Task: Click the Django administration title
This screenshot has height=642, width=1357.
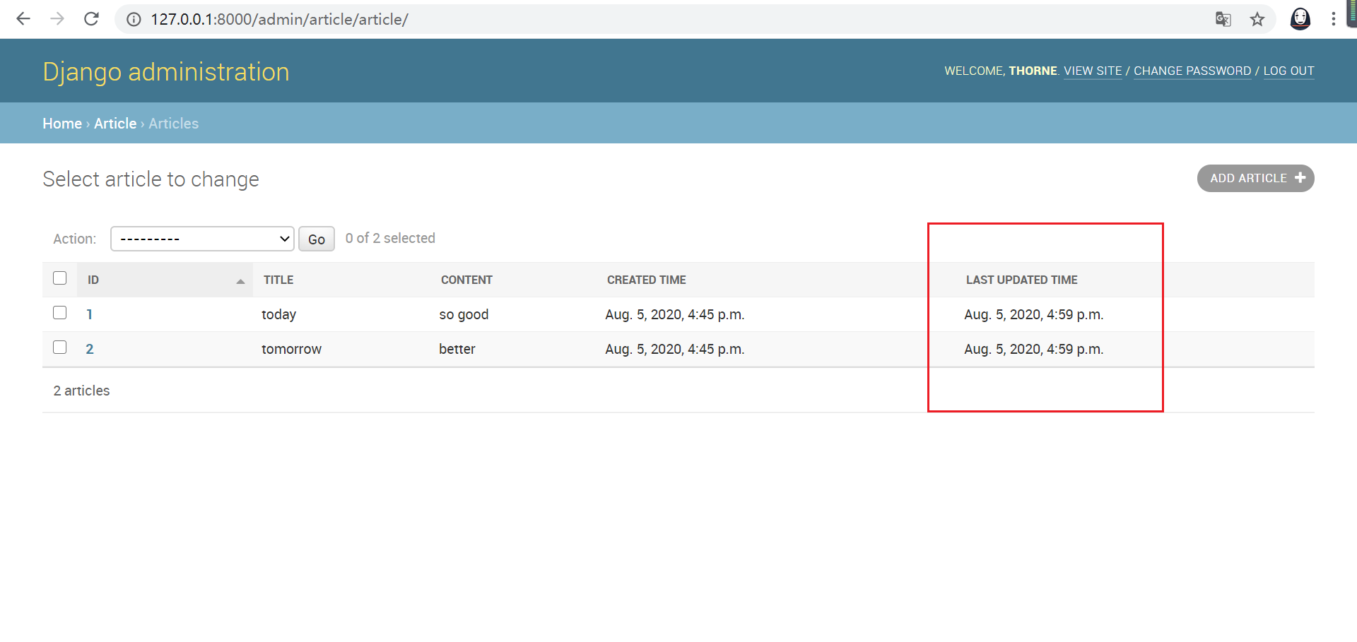Action: (x=166, y=72)
